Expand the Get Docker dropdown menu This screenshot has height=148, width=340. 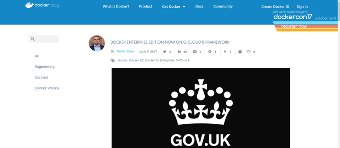click(x=174, y=7)
